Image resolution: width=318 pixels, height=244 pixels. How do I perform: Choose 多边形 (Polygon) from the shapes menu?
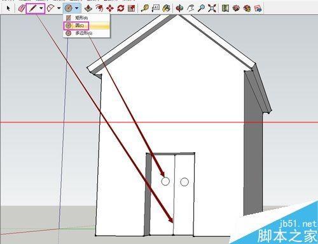tap(86, 33)
